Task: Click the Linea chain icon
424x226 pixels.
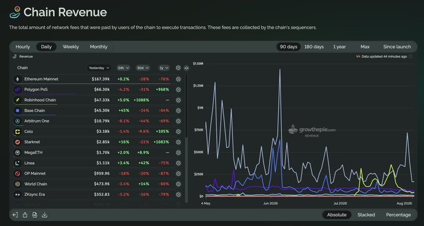Action: coord(18,163)
